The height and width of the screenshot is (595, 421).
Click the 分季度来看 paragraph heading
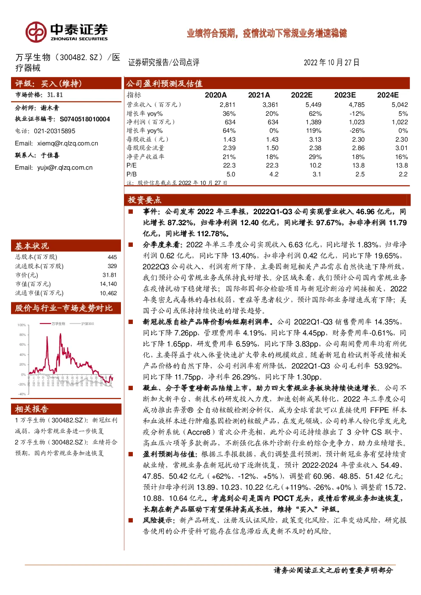tap(162, 245)
